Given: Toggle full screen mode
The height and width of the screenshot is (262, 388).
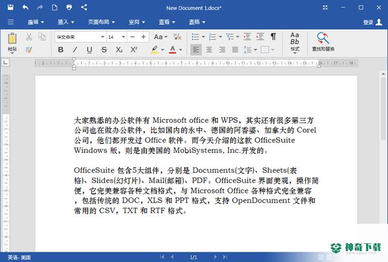Looking at the screenshot, I should click(325, 7).
